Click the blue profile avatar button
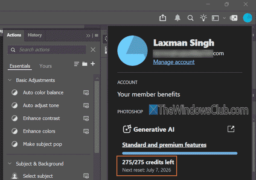 click(247, 18)
